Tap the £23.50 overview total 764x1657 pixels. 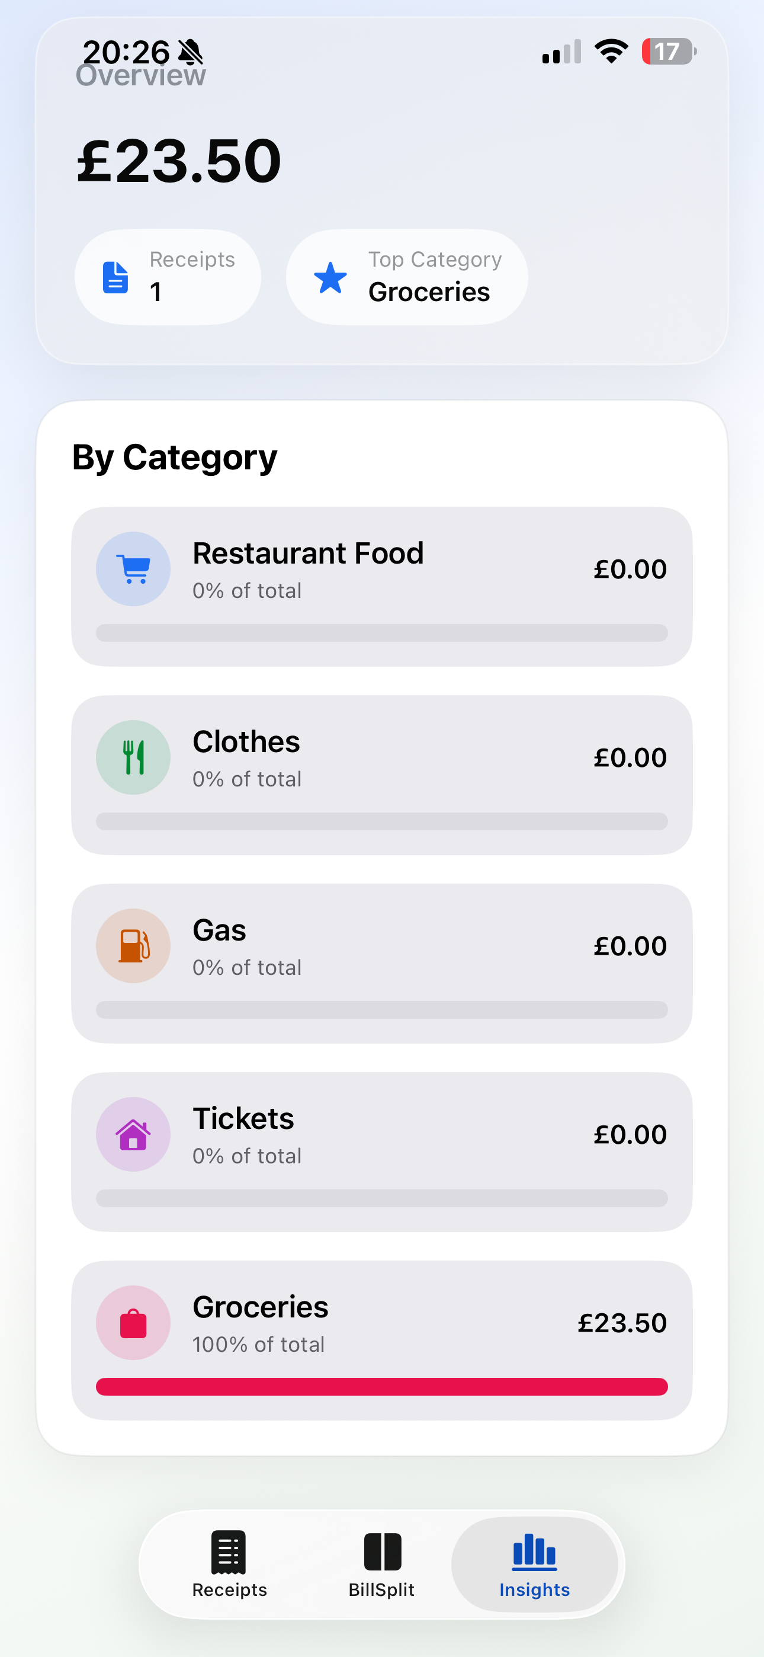click(179, 161)
